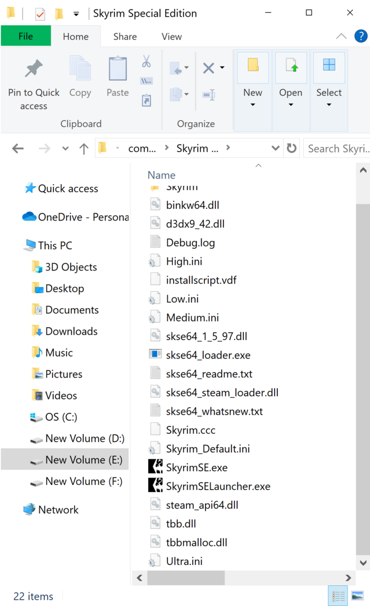Expand recent locations dropdown chevron
The height and width of the screenshot is (606, 370).
coord(65,148)
